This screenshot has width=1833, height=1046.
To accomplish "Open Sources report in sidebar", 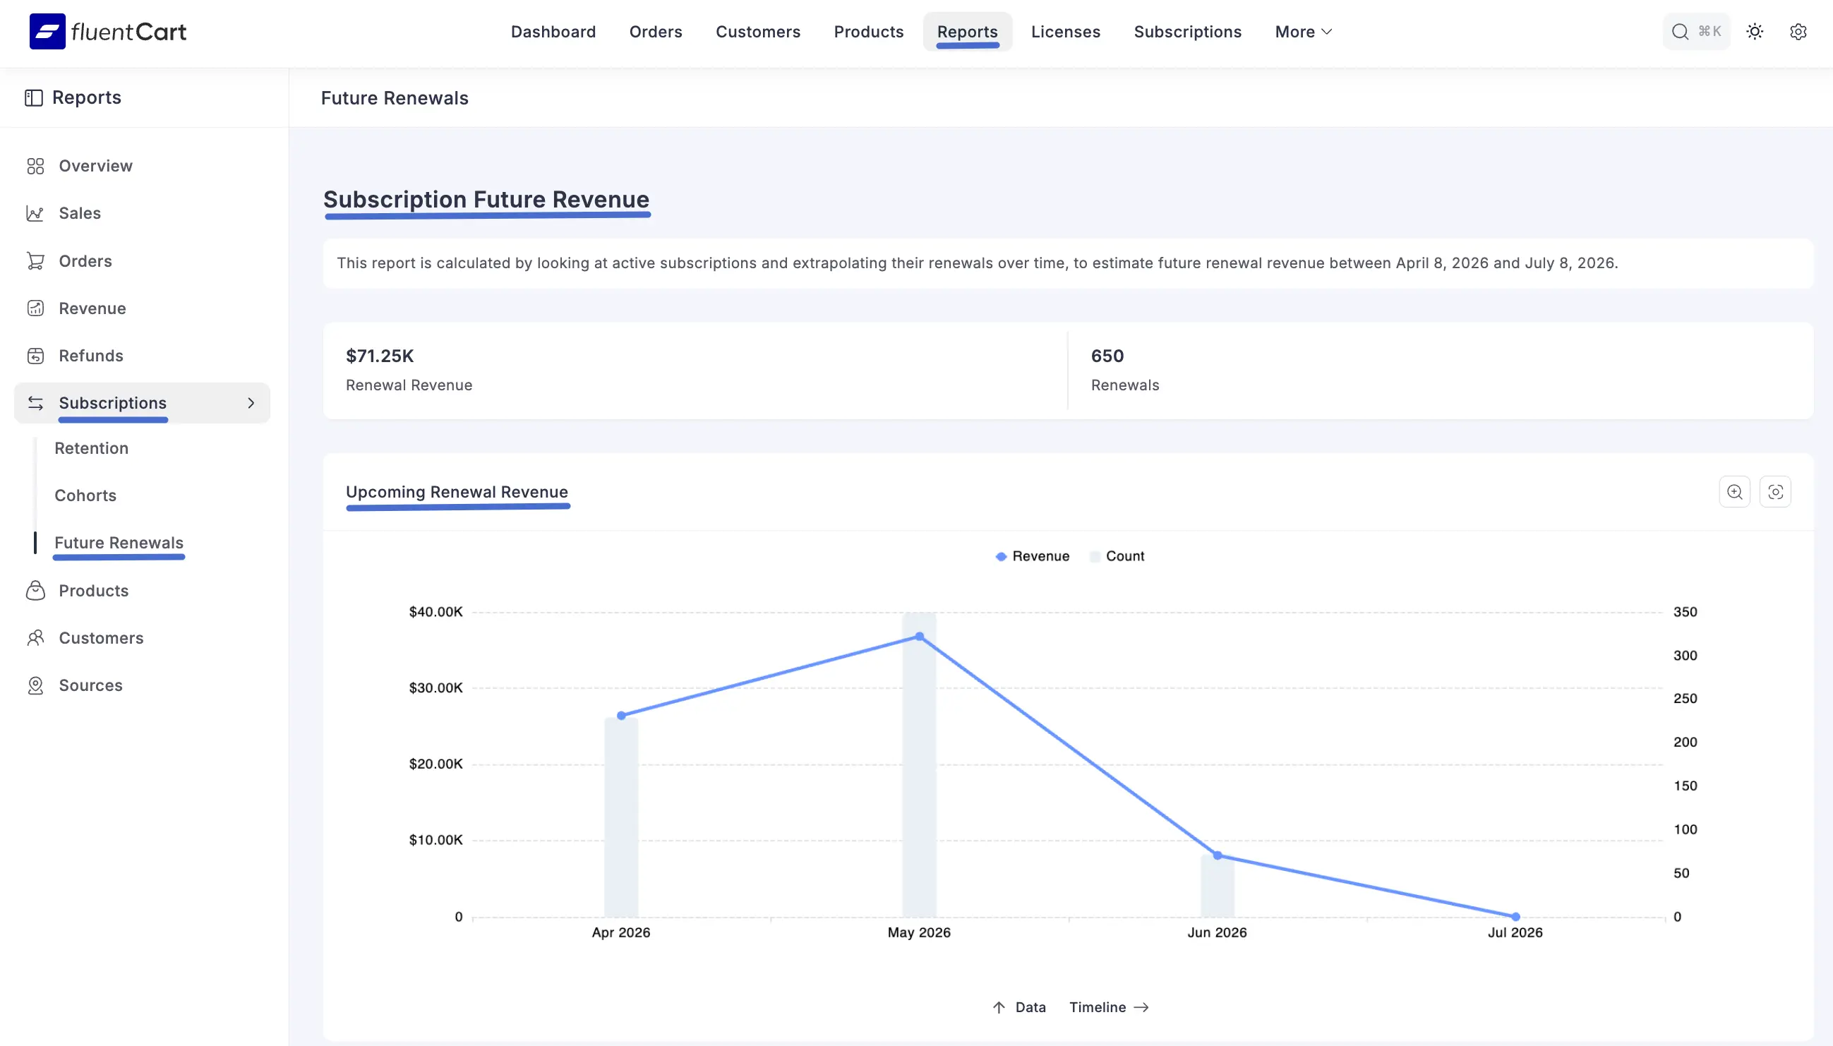I will (x=90, y=685).
